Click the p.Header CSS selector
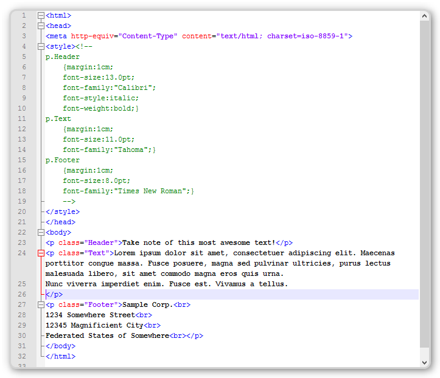The image size is (440, 378). (x=63, y=57)
